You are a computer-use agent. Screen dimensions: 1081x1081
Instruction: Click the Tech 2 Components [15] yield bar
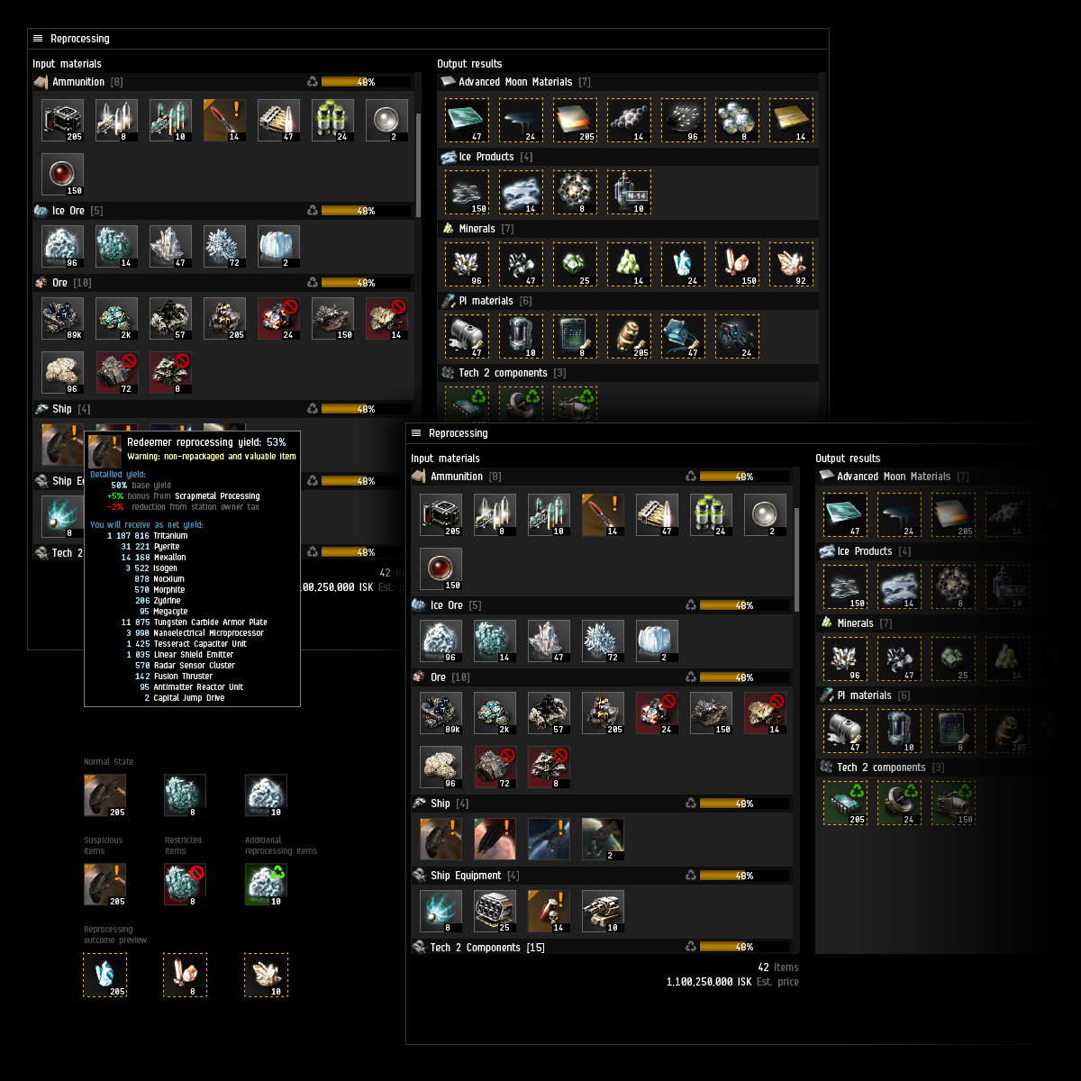(x=735, y=947)
